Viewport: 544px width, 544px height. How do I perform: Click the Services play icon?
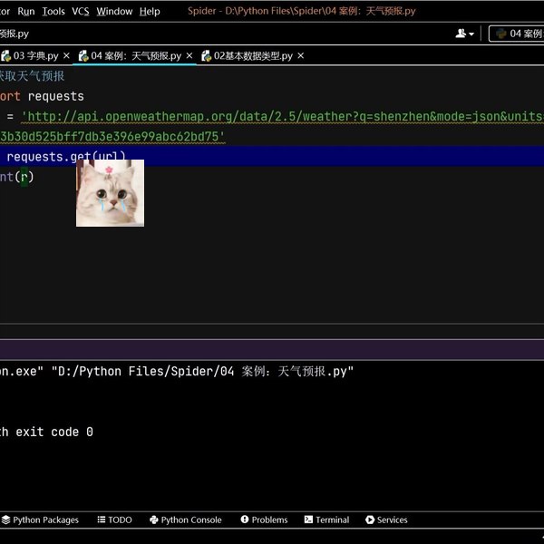point(370,520)
